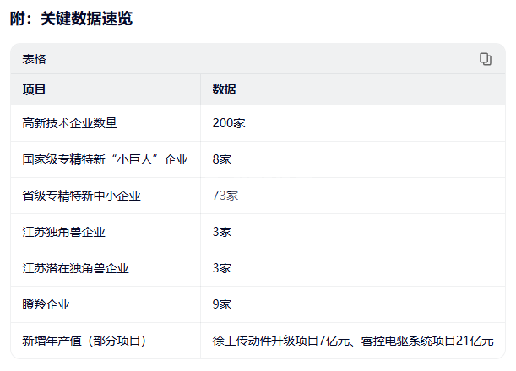Click the 表格 label in table header bar

(x=34, y=59)
